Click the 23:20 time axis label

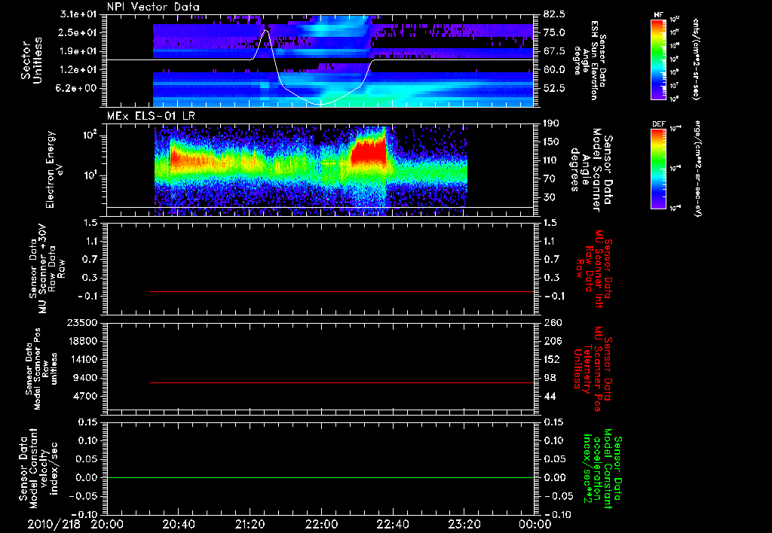point(464,524)
